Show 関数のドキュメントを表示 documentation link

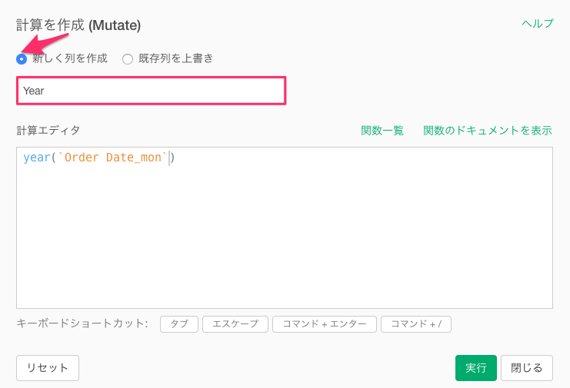pyautogui.click(x=488, y=131)
